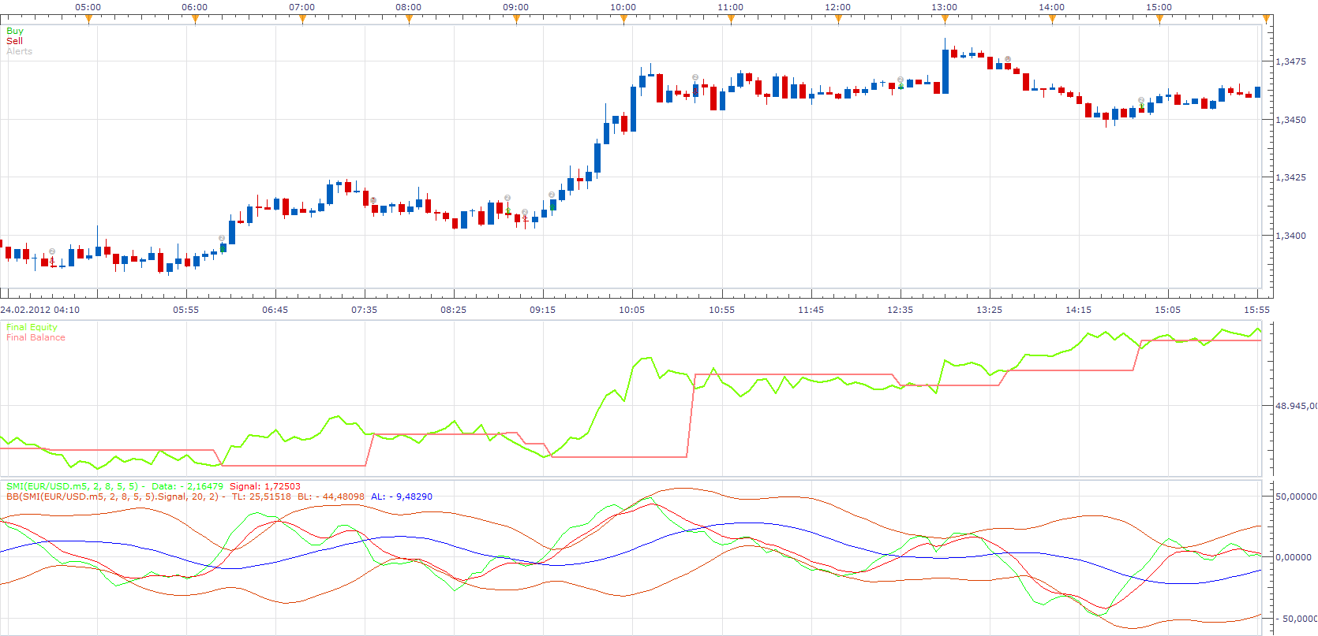
Task: Toggle the grayed Alerts legend entry
Action: pyautogui.click(x=20, y=51)
